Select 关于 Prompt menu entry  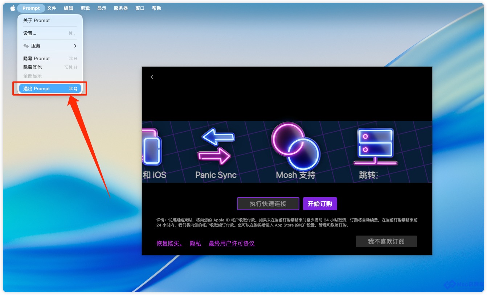click(x=50, y=20)
